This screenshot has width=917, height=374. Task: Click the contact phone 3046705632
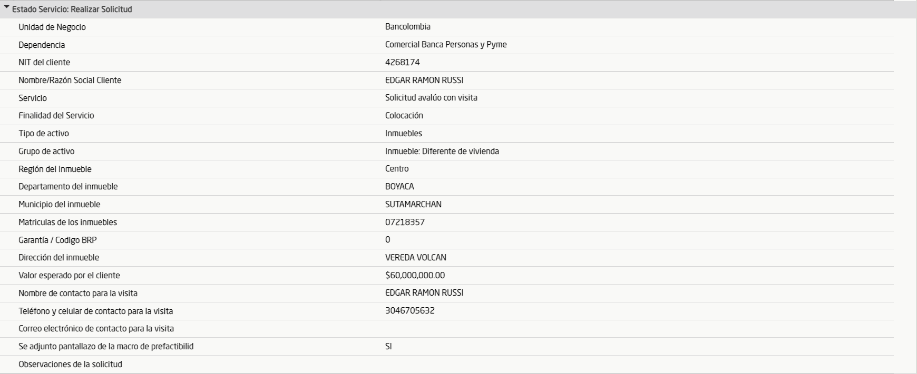(409, 311)
